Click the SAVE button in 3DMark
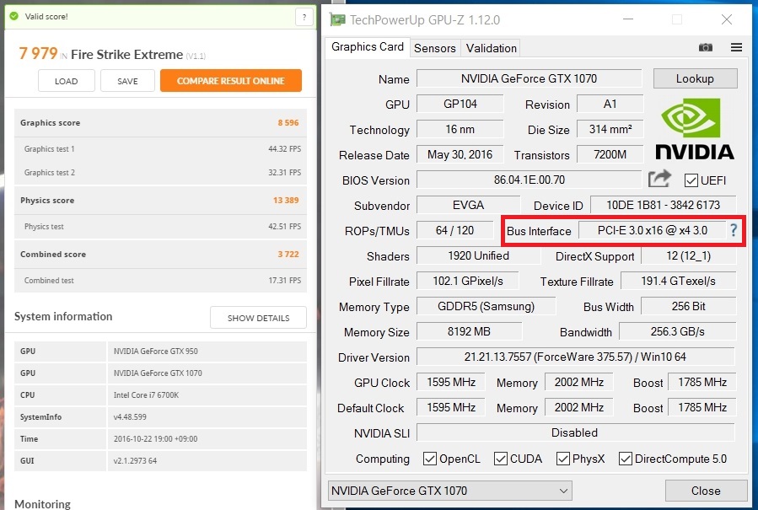This screenshot has height=510, width=758. coord(127,81)
